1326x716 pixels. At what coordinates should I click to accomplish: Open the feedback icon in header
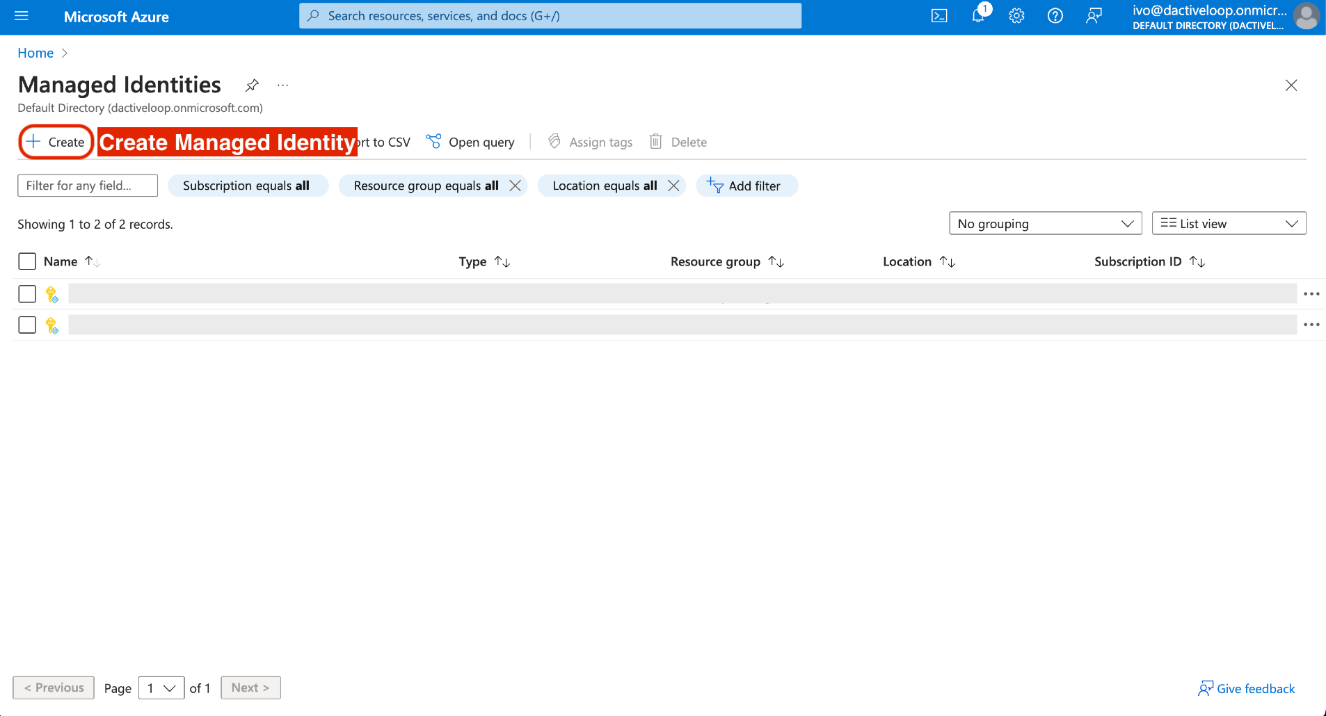(x=1094, y=16)
